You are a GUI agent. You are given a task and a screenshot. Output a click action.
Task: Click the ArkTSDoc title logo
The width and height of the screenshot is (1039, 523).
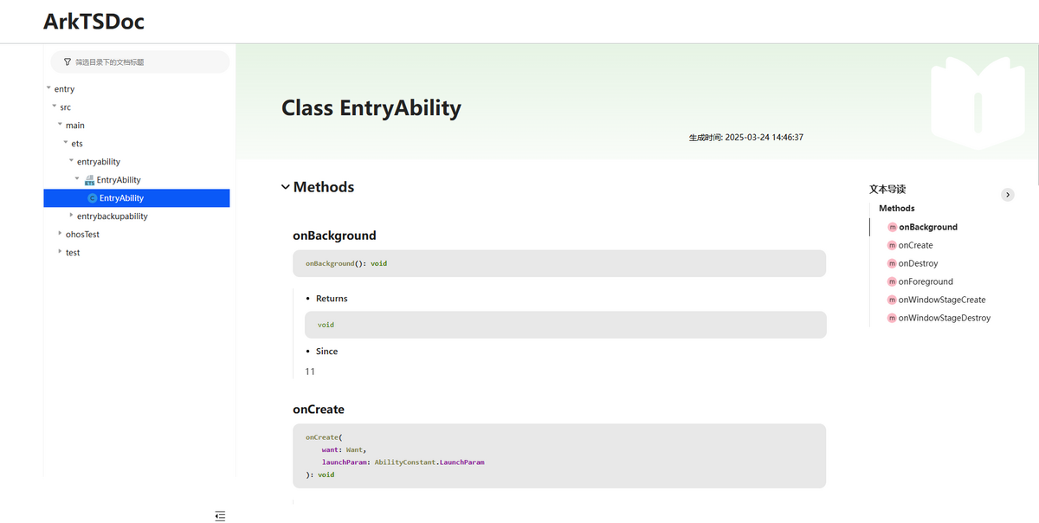tap(94, 22)
